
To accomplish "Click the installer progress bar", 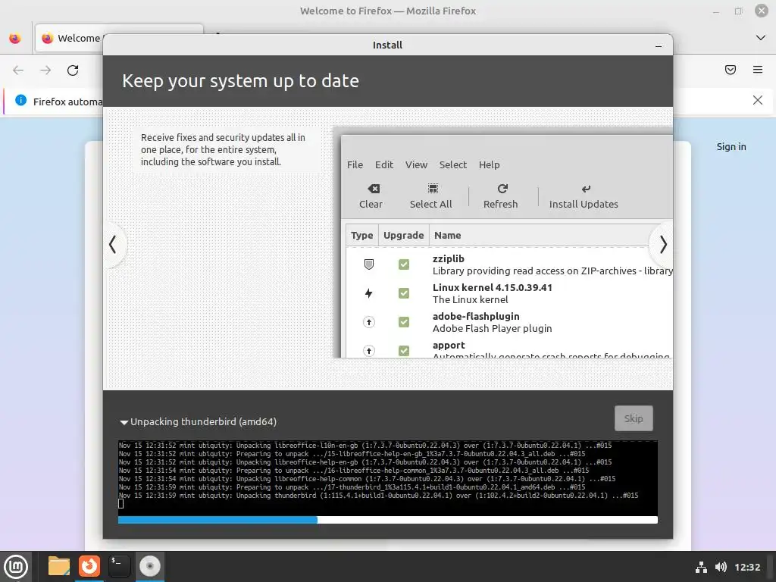I will 387,520.
